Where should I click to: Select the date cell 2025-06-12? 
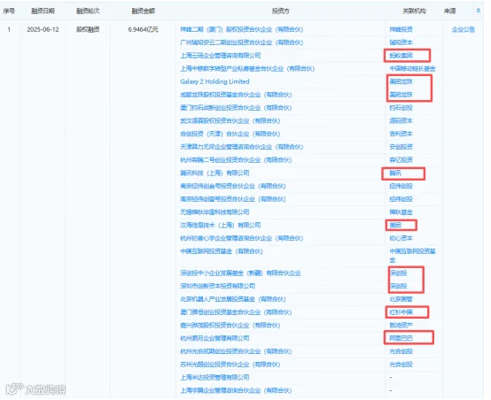(x=43, y=29)
